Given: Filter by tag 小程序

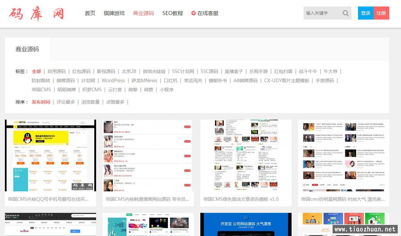Looking at the screenshot, I should (x=166, y=90).
